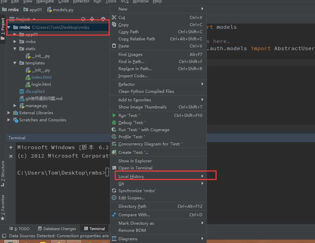The width and height of the screenshot is (315, 243).
Task: Choose Clean Python Compiled Files
Action: click(x=158, y=91)
